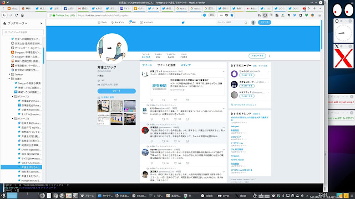Image resolution: width=355 pixels, height=199 pixels.
Task: Open the Firefox home page icon
Action: coord(22,15)
